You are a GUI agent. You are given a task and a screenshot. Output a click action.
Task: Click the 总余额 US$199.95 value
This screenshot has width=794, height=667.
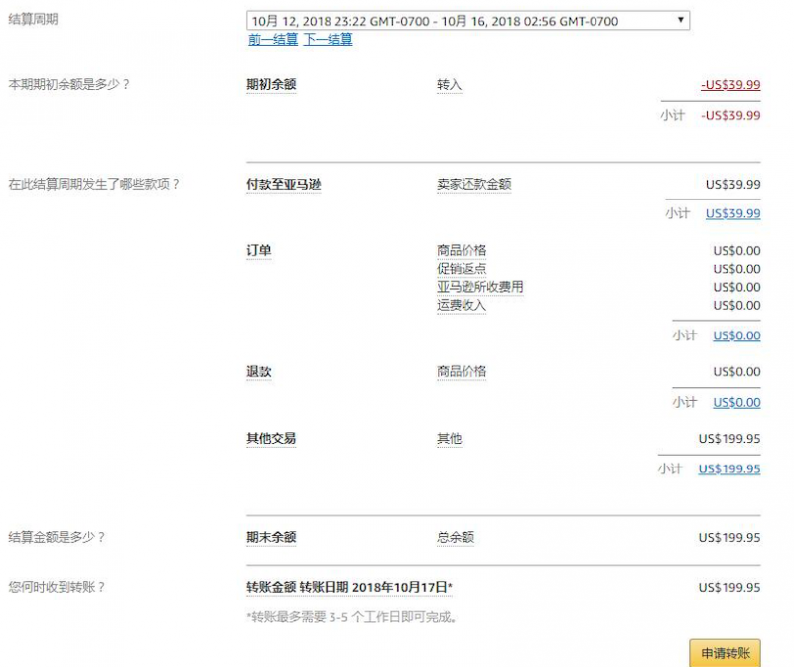[x=729, y=538]
